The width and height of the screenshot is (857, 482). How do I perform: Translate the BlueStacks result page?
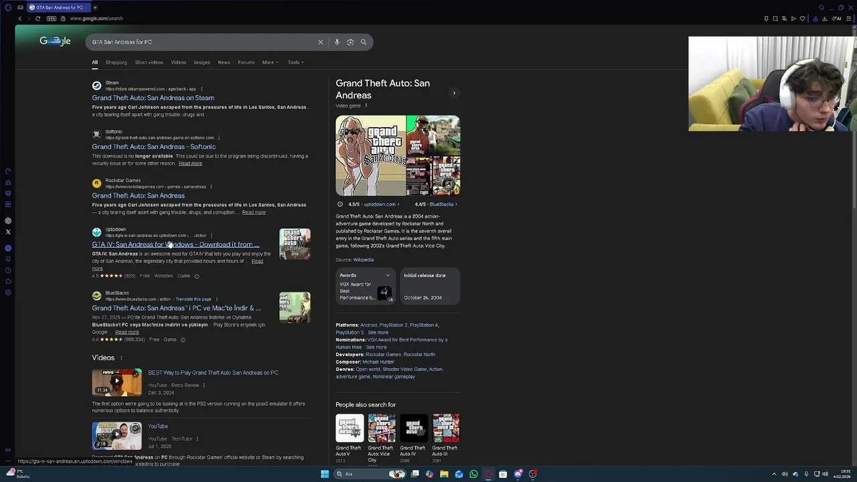pos(193,299)
